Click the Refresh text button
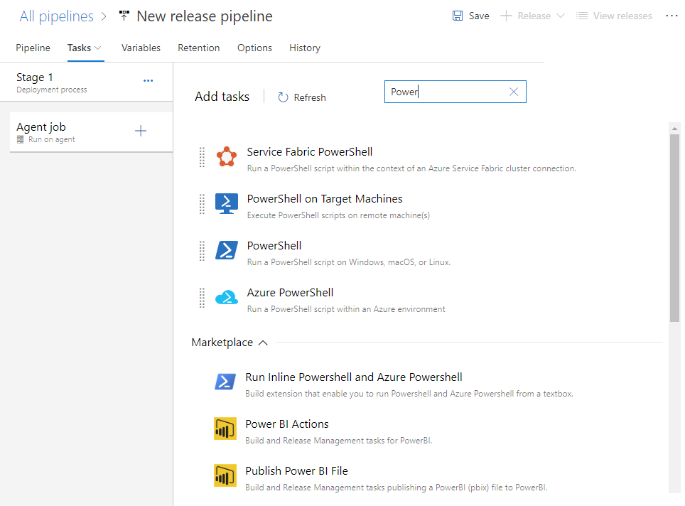 [x=310, y=97]
